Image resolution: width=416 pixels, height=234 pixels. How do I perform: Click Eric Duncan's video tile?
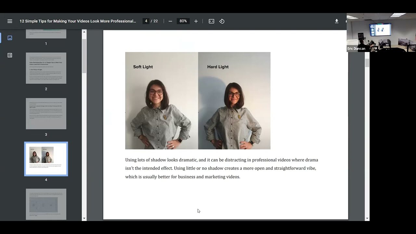[x=381, y=32]
